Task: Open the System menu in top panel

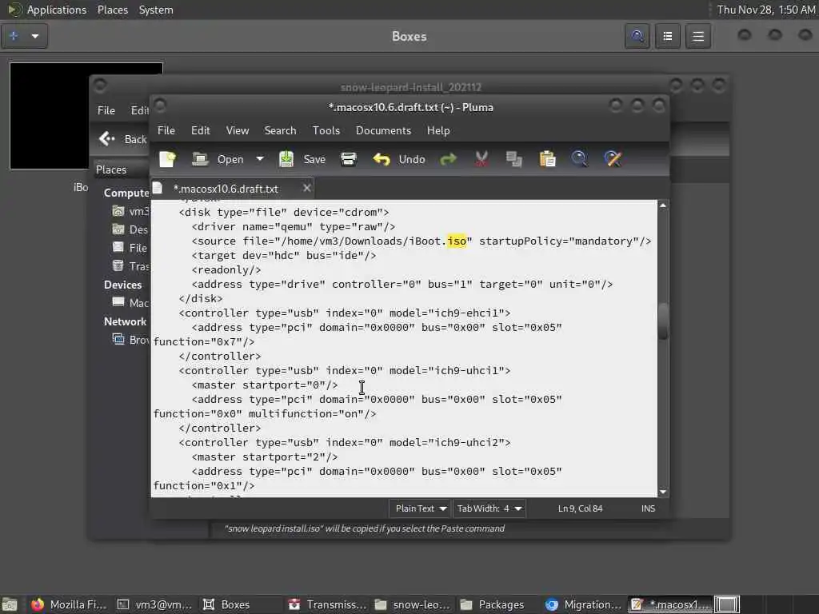Action: pyautogui.click(x=156, y=10)
